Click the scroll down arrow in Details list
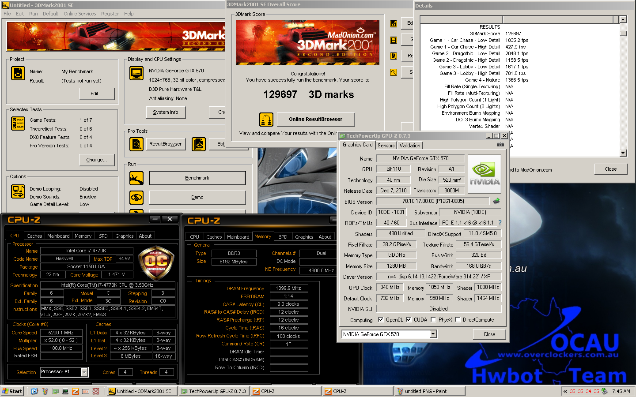The image size is (636, 397). pos(623,153)
